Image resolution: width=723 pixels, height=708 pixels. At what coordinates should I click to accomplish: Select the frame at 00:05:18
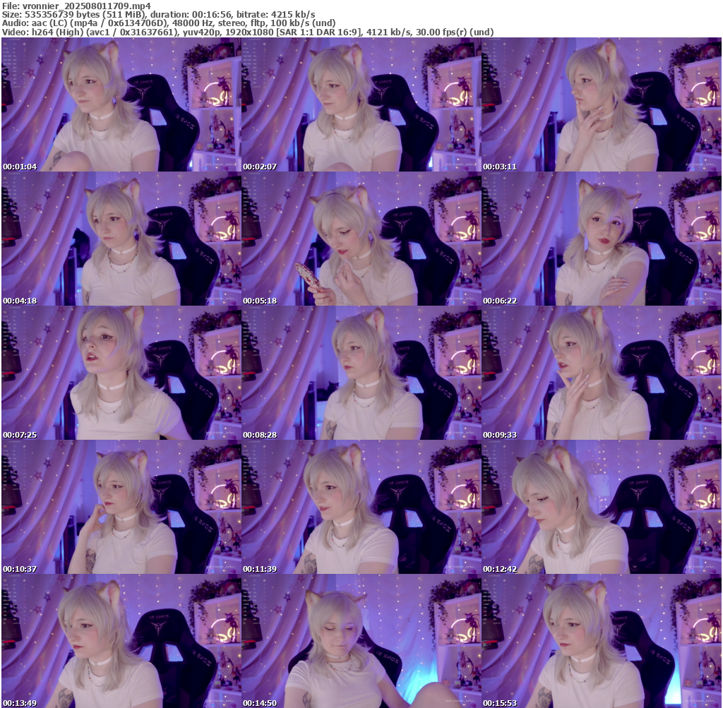[x=361, y=239]
